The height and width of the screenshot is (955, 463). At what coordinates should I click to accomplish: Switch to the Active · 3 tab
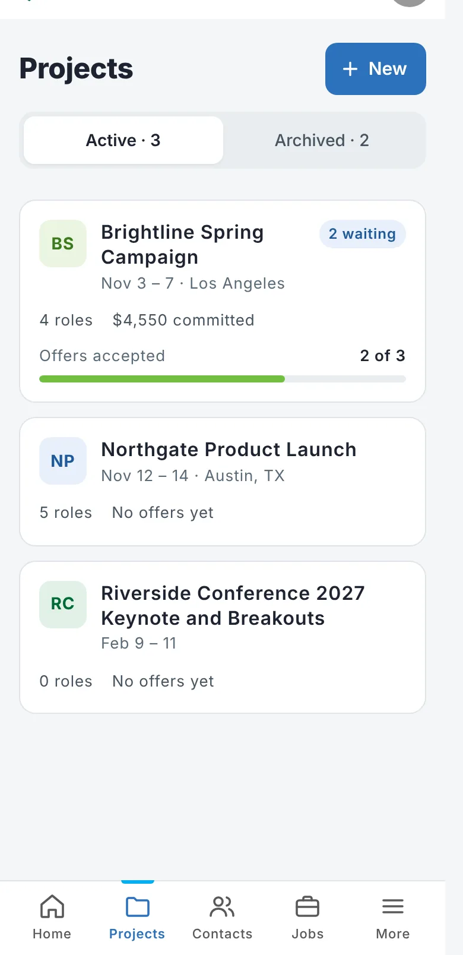(123, 140)
